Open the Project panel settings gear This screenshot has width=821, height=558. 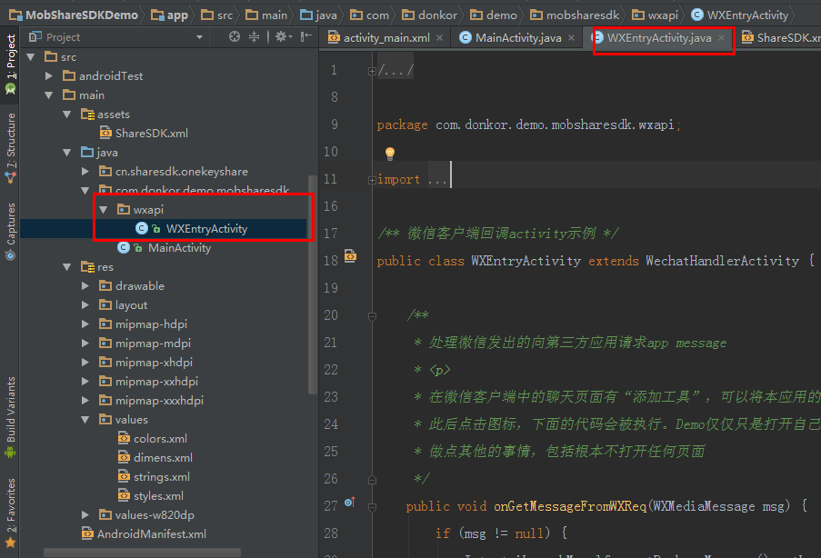pyautogui.click(x=279, y=36)
